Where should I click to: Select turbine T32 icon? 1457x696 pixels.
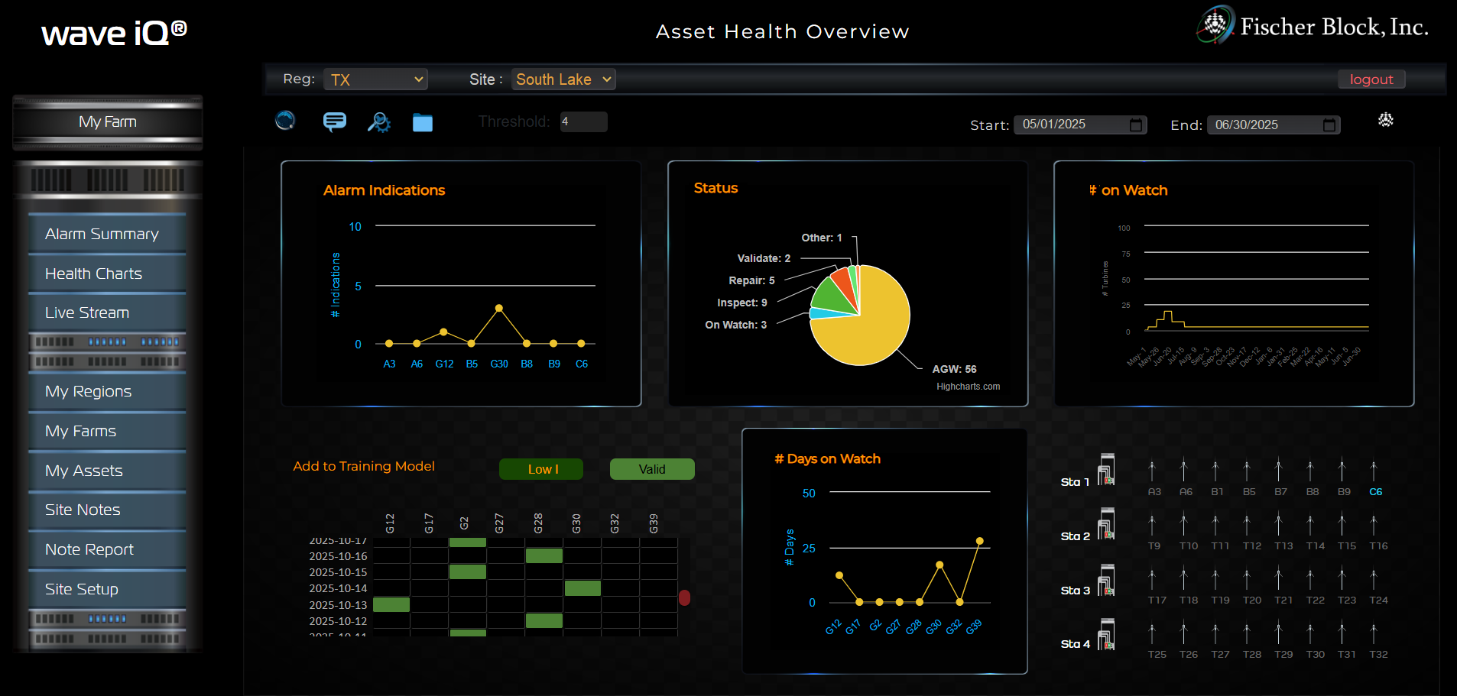coord(1374,633)
